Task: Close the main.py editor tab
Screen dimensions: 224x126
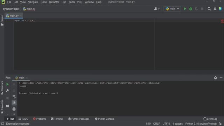Action: coord(21,16)
